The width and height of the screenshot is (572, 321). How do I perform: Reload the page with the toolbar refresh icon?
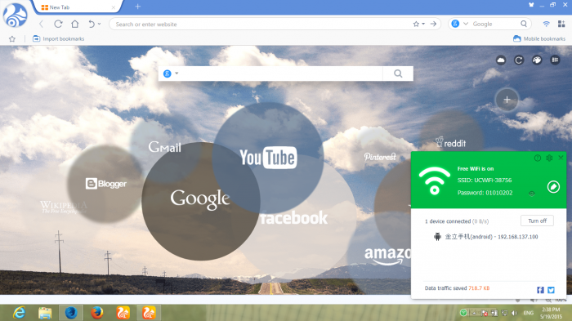[58, 24]
